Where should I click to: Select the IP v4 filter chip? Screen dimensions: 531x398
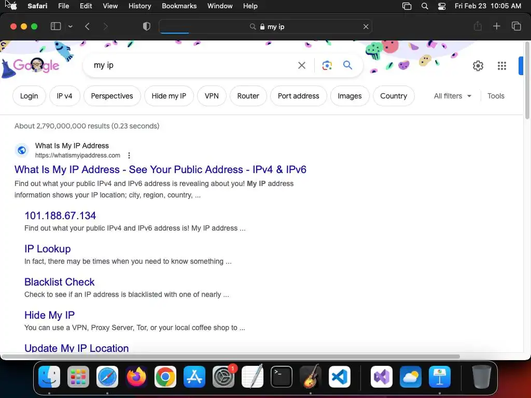coord(64,96)
